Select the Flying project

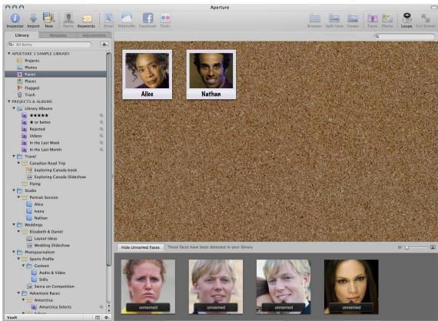tap(35, 184)
